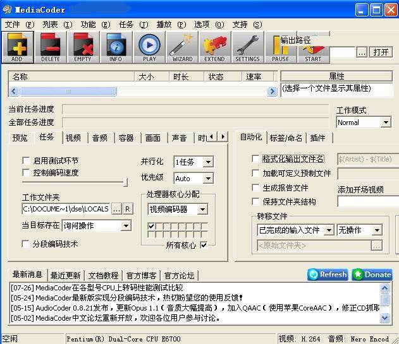Click news panel scroll up arrow
The height and width of the screenshot is (344, 399).
click(x=384, y=288)
